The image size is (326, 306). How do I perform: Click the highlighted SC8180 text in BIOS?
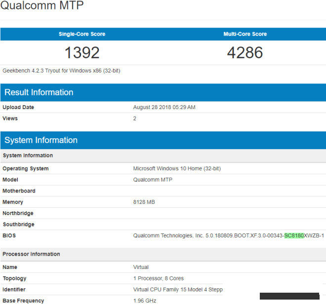click(x=294, y=235)
